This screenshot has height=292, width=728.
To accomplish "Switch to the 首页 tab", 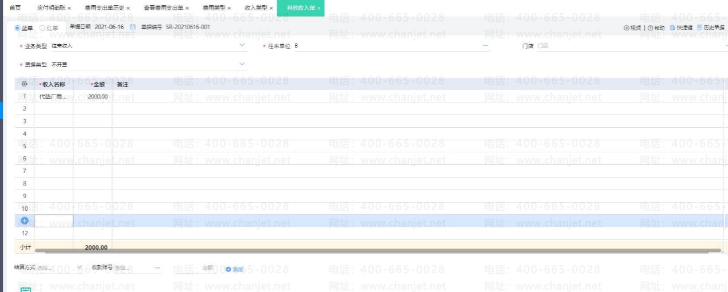I will click(15, 8).
